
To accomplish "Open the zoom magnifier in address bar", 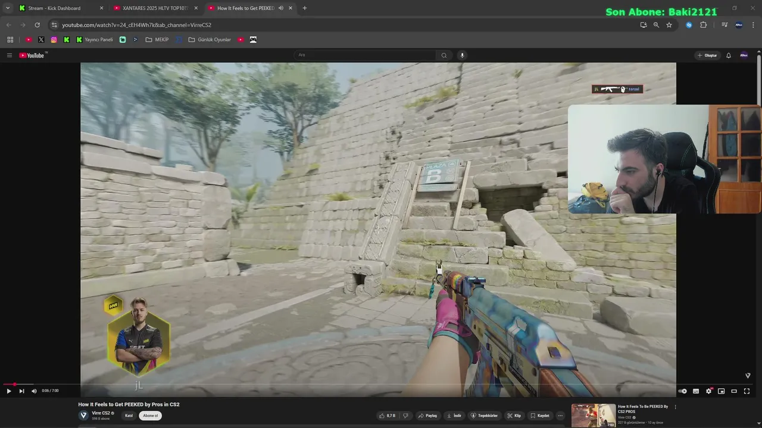I will pyautogui.click(x=656, y=25).
